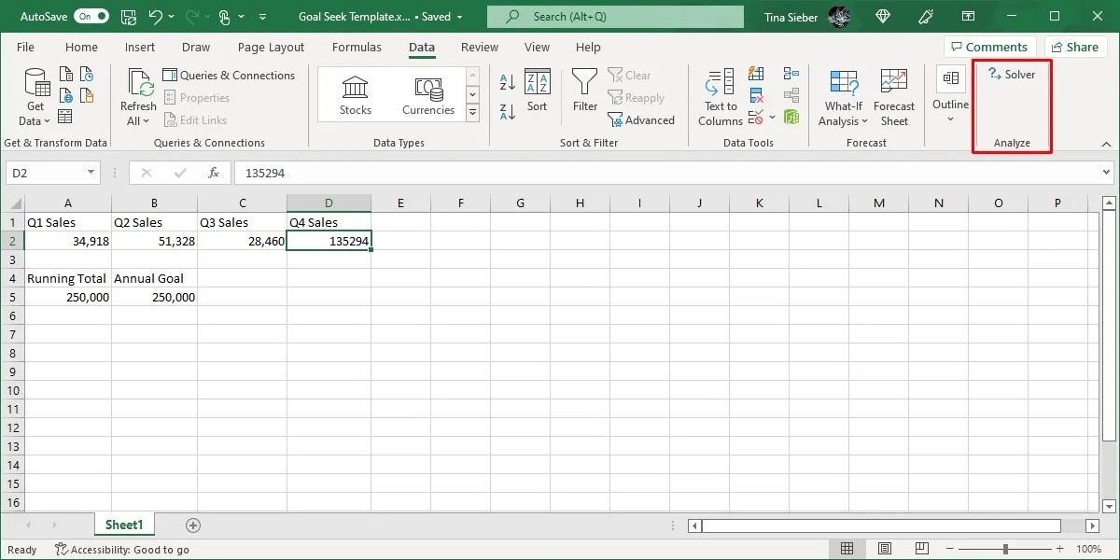Open the Name Box dropdown
Image resolution: width=1120 pixels, height=560 pixels.
(89, 173)
